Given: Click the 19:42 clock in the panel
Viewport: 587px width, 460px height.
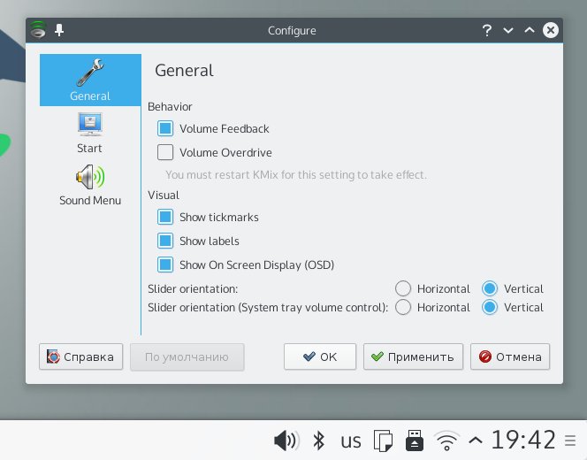Looking at the screenshot, I should pyautogui.click(x=523, y=440).
